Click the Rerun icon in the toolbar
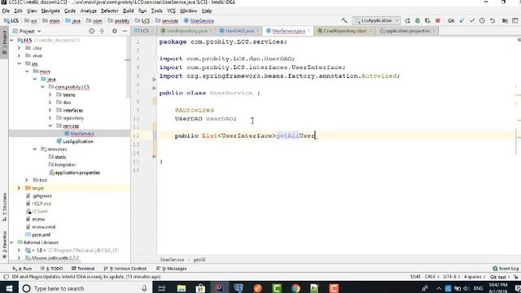The width and height of the screenshot is (521, 293). point(407,20)
